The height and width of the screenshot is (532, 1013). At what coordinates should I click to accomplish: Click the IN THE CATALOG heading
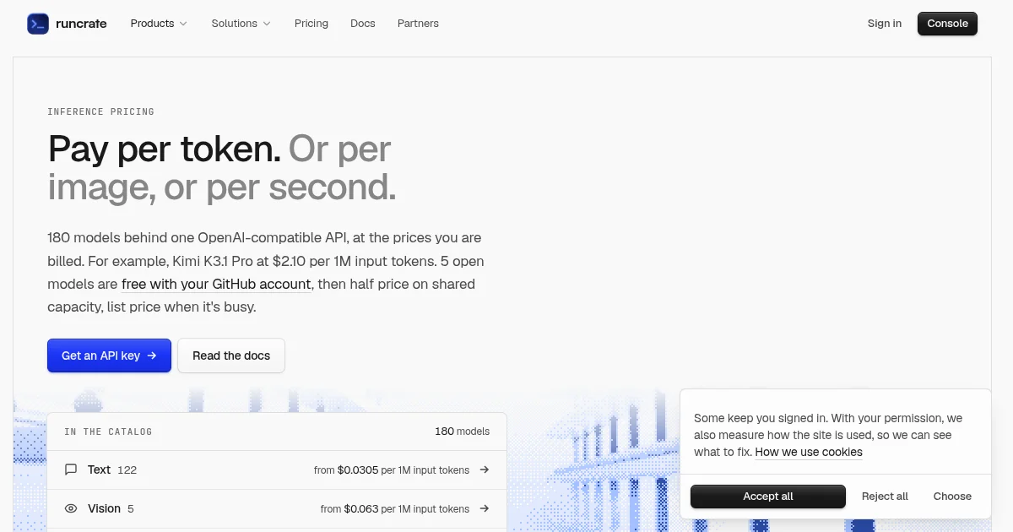click(108, 432)
